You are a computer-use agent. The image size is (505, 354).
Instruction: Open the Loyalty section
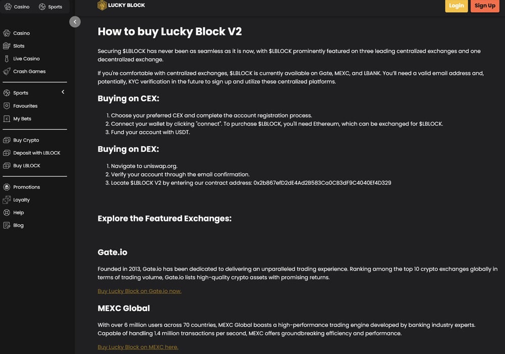click(22, 200)
